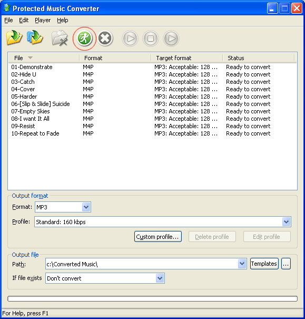Expand the Path dropdown arrow
Screen dimensions: 305x319
pyautogui.click(x=242, y=264)
